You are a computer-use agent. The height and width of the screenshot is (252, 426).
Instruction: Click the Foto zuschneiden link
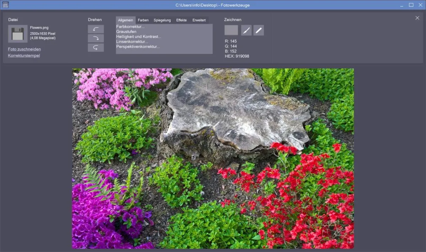(24, 49)
